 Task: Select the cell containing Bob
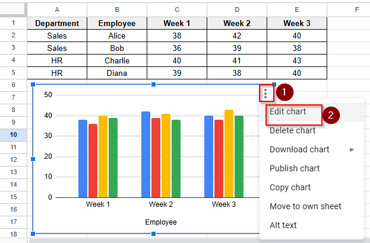tap(117, 48)
